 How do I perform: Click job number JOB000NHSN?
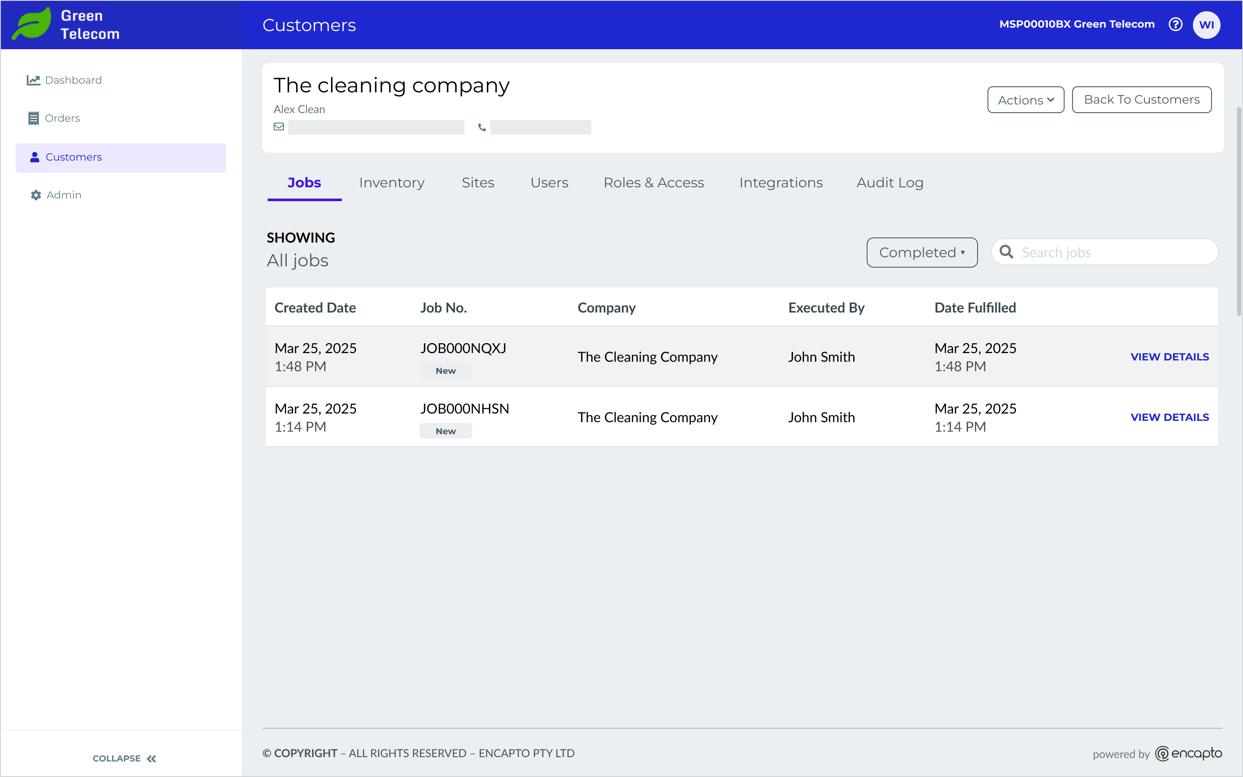click(464, 408)
